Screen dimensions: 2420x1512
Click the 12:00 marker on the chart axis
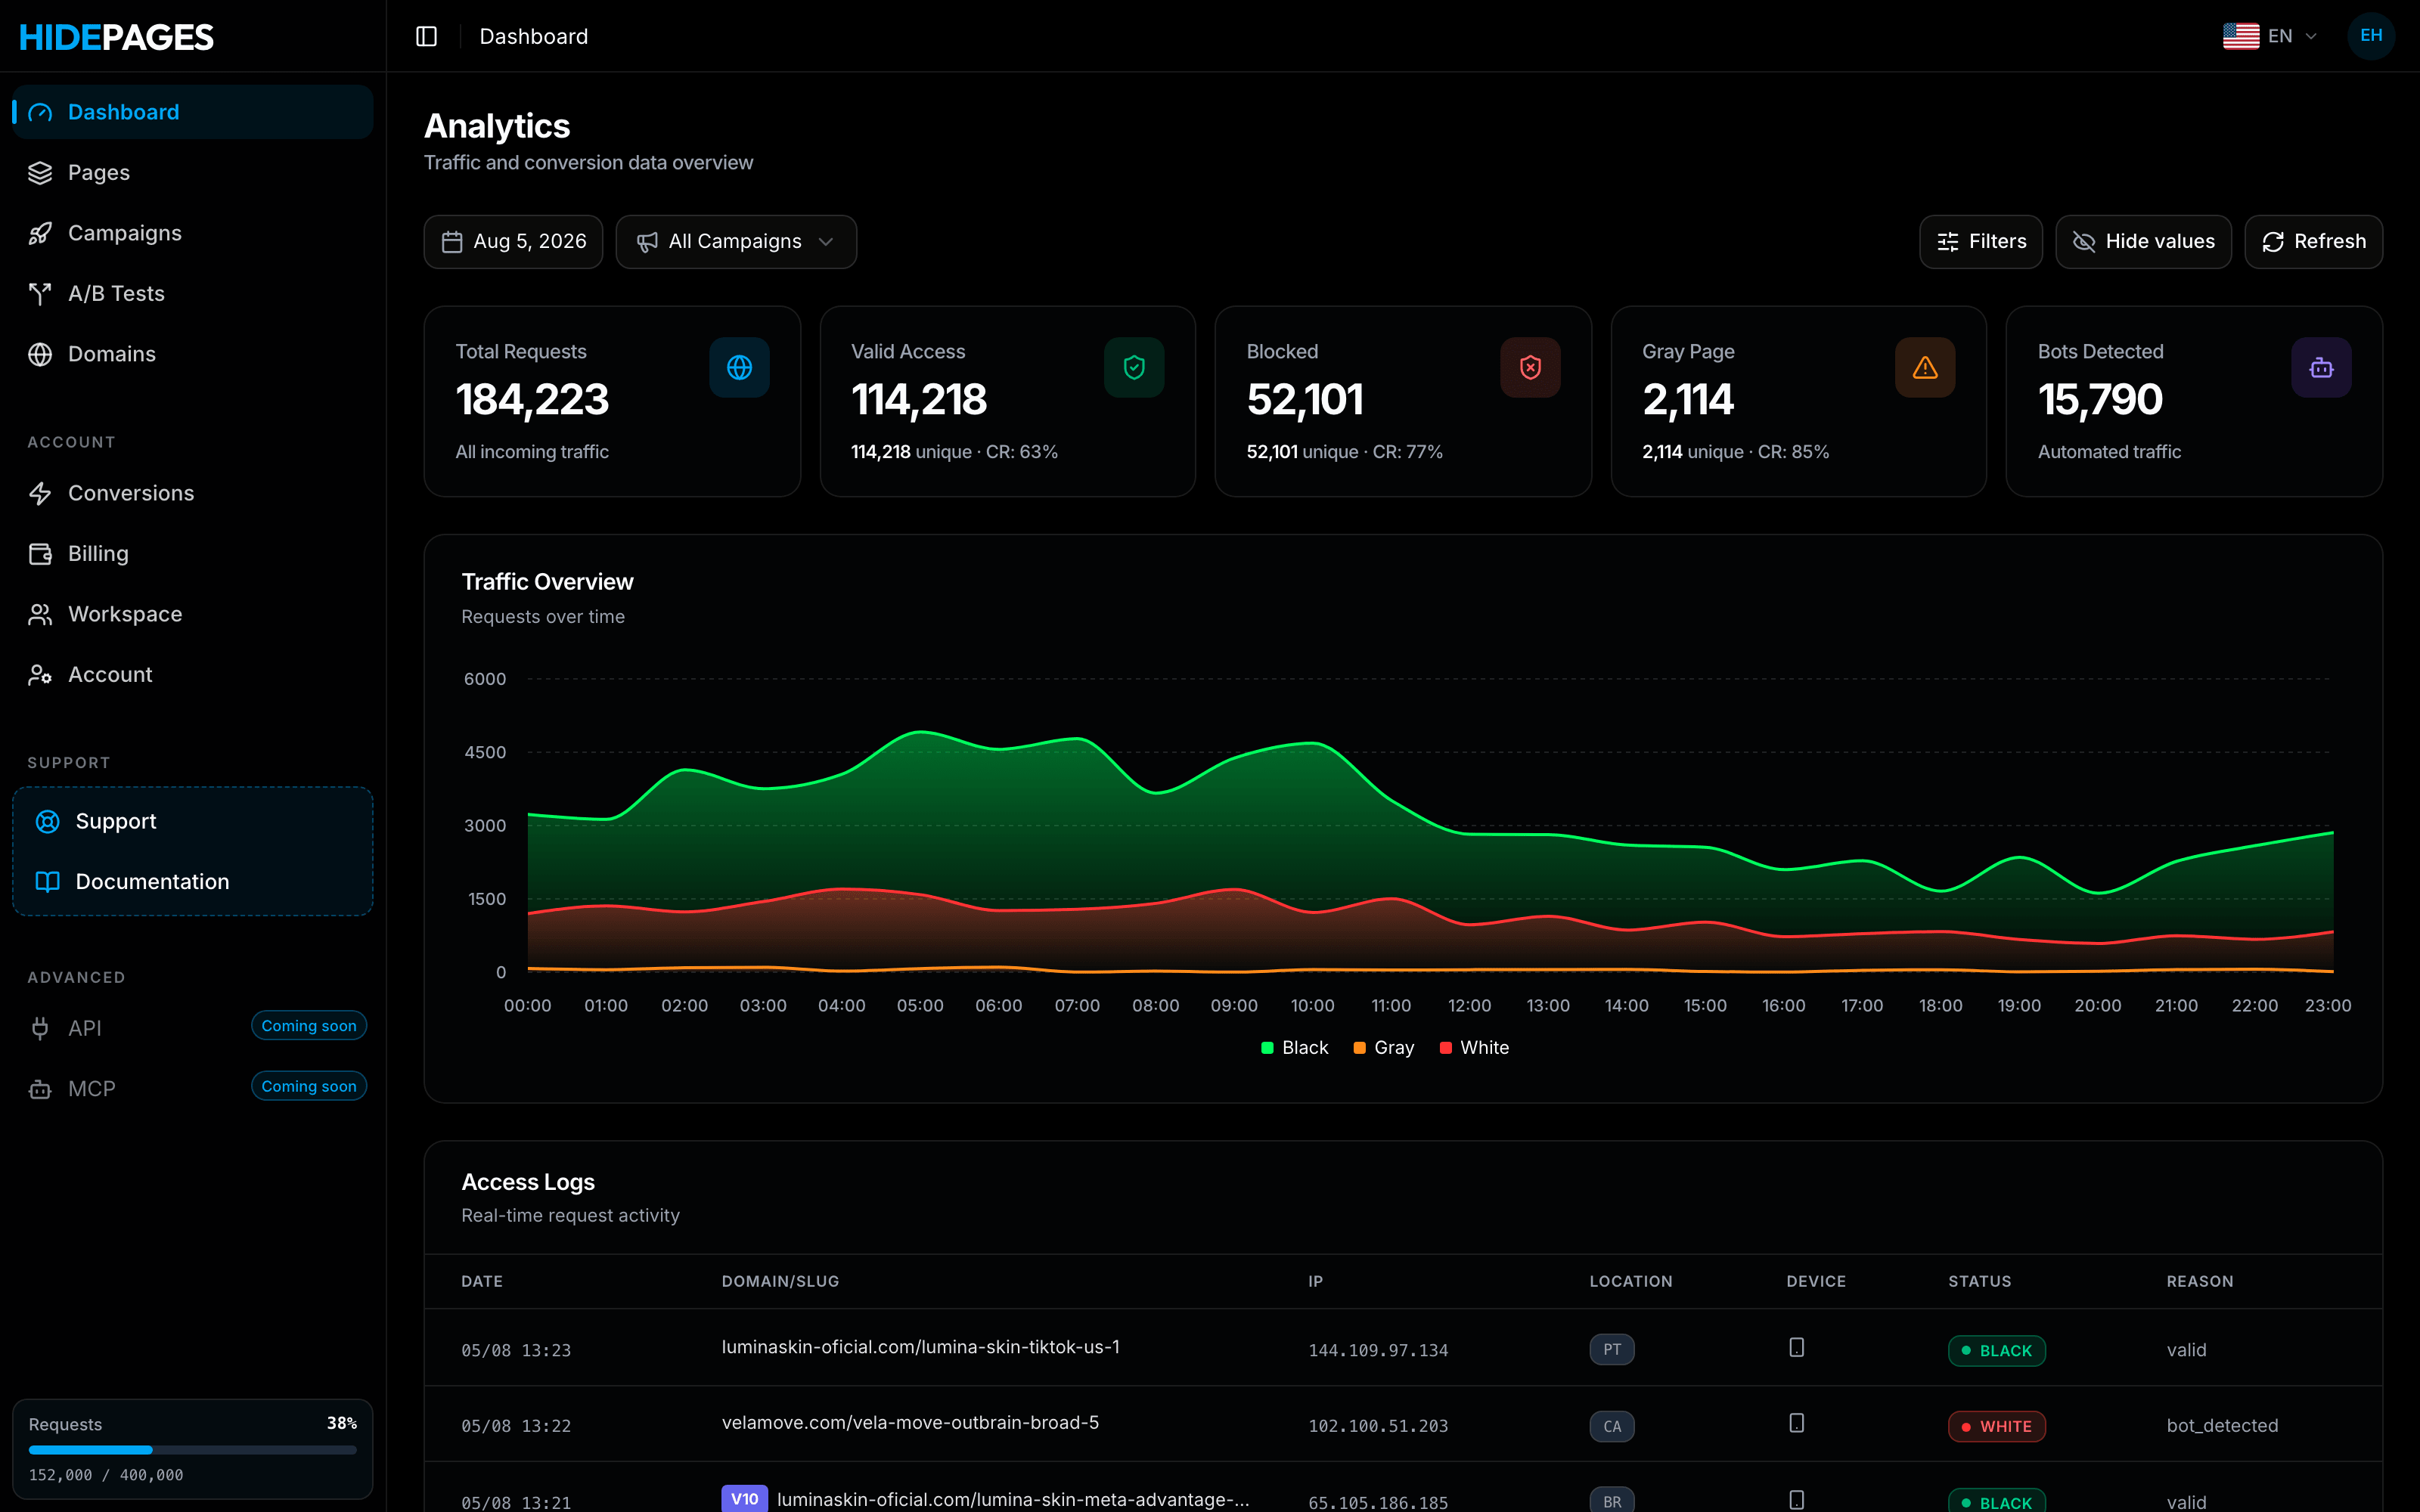[1469, 1006]
